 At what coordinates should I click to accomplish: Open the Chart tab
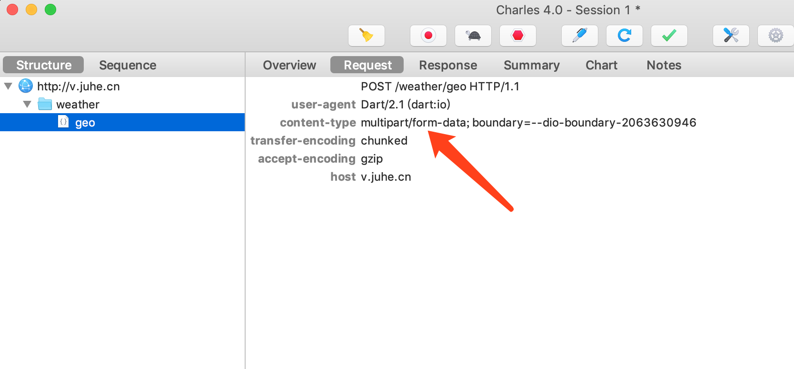[x=602, y=65]
